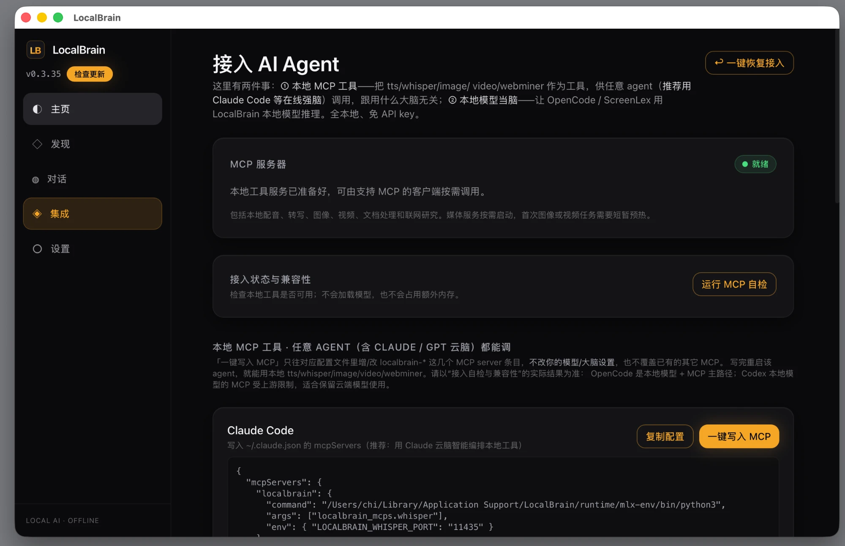Viewport: 845px width, 546px height.
Task: Click the 接入状态与兼容性 heading
Action: pos(270,279)
